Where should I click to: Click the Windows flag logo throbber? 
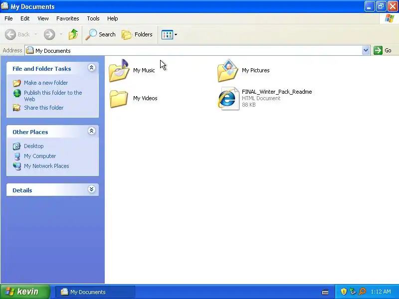point(389,18)
